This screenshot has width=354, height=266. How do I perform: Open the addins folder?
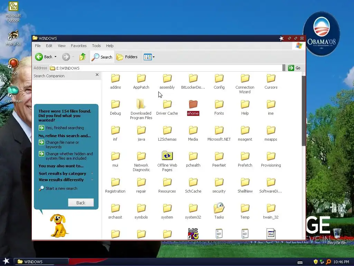coord(115,81)
